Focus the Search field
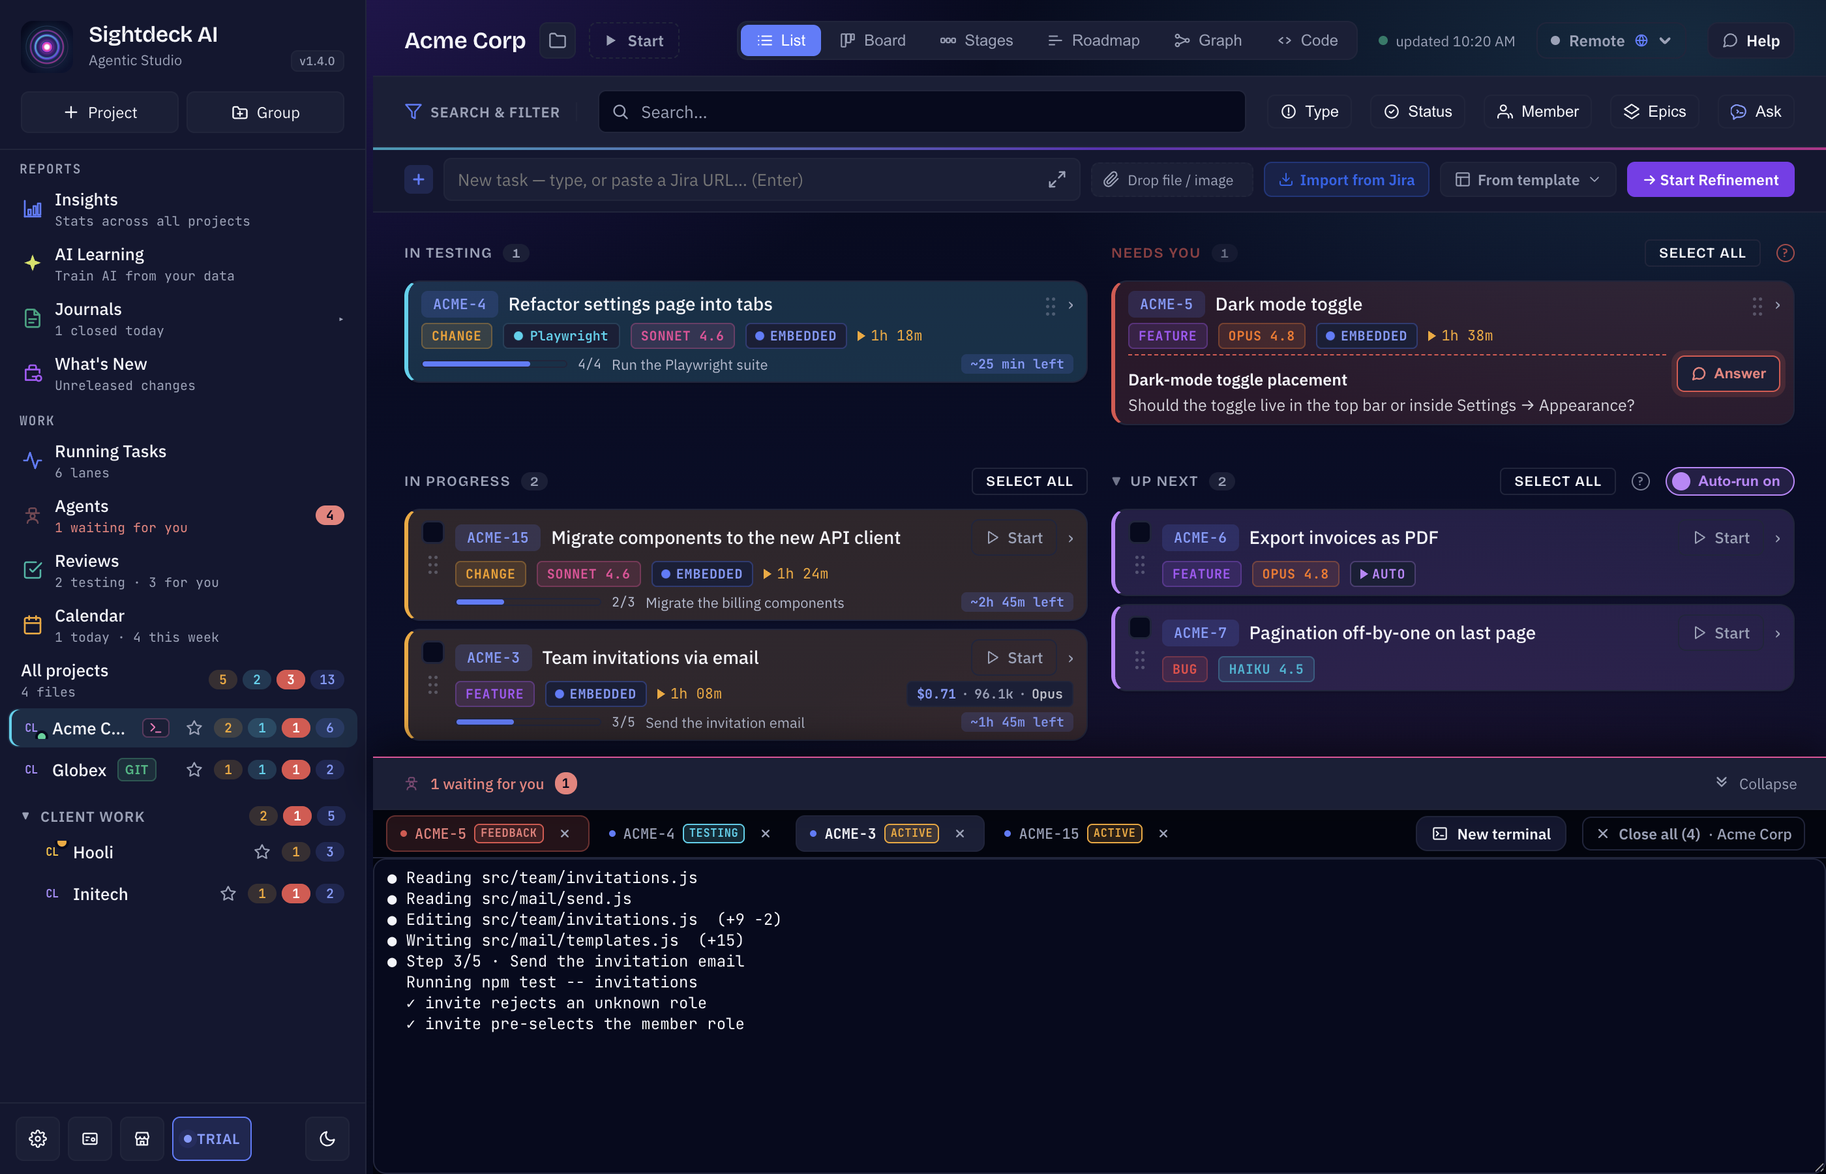 coord(921,112)
